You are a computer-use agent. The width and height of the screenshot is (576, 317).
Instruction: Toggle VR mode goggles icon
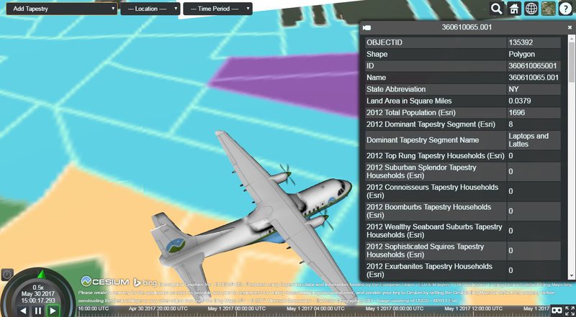pos(555,310)
